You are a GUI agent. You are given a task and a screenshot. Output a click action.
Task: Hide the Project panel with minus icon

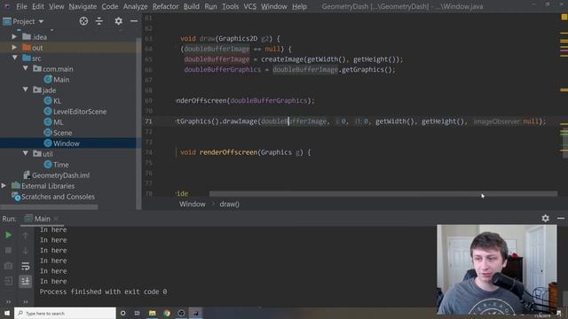pyautogui.click(x=134, y=21)
